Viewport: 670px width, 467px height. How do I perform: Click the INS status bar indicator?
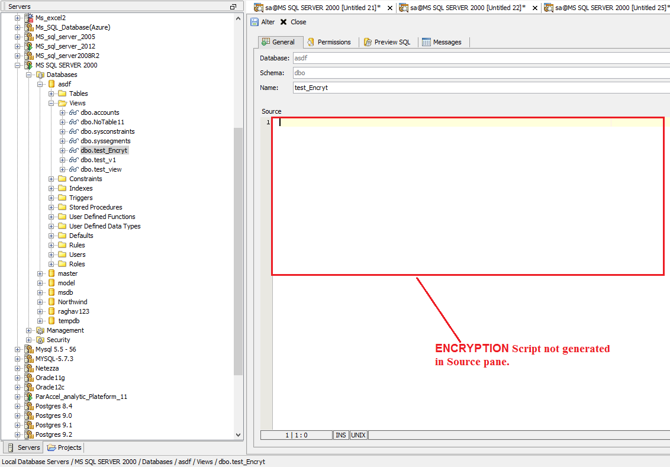pyautogui.click(x=340, y=435)
